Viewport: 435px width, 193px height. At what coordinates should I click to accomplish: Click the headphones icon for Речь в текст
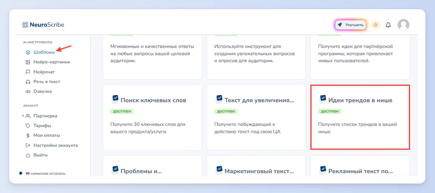28,82
